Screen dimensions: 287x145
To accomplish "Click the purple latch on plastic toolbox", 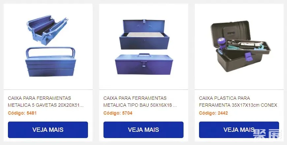I will (248, 56).
